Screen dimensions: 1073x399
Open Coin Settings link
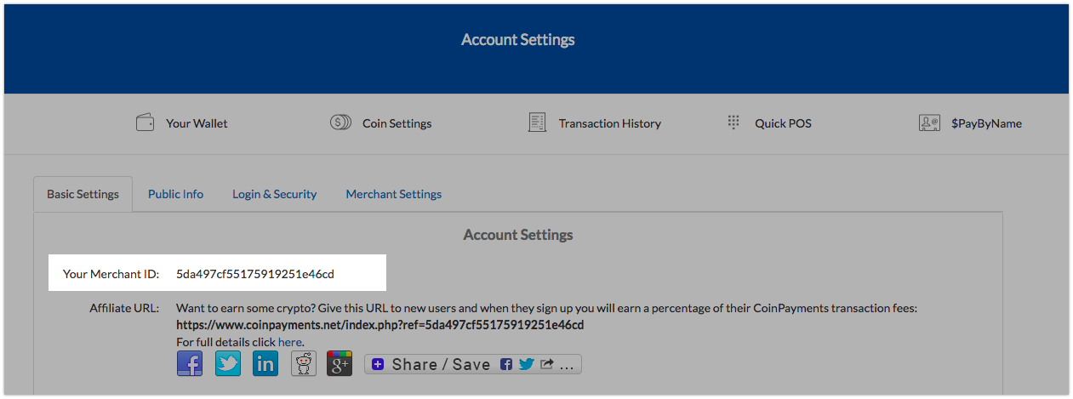(x=397, y=123)
